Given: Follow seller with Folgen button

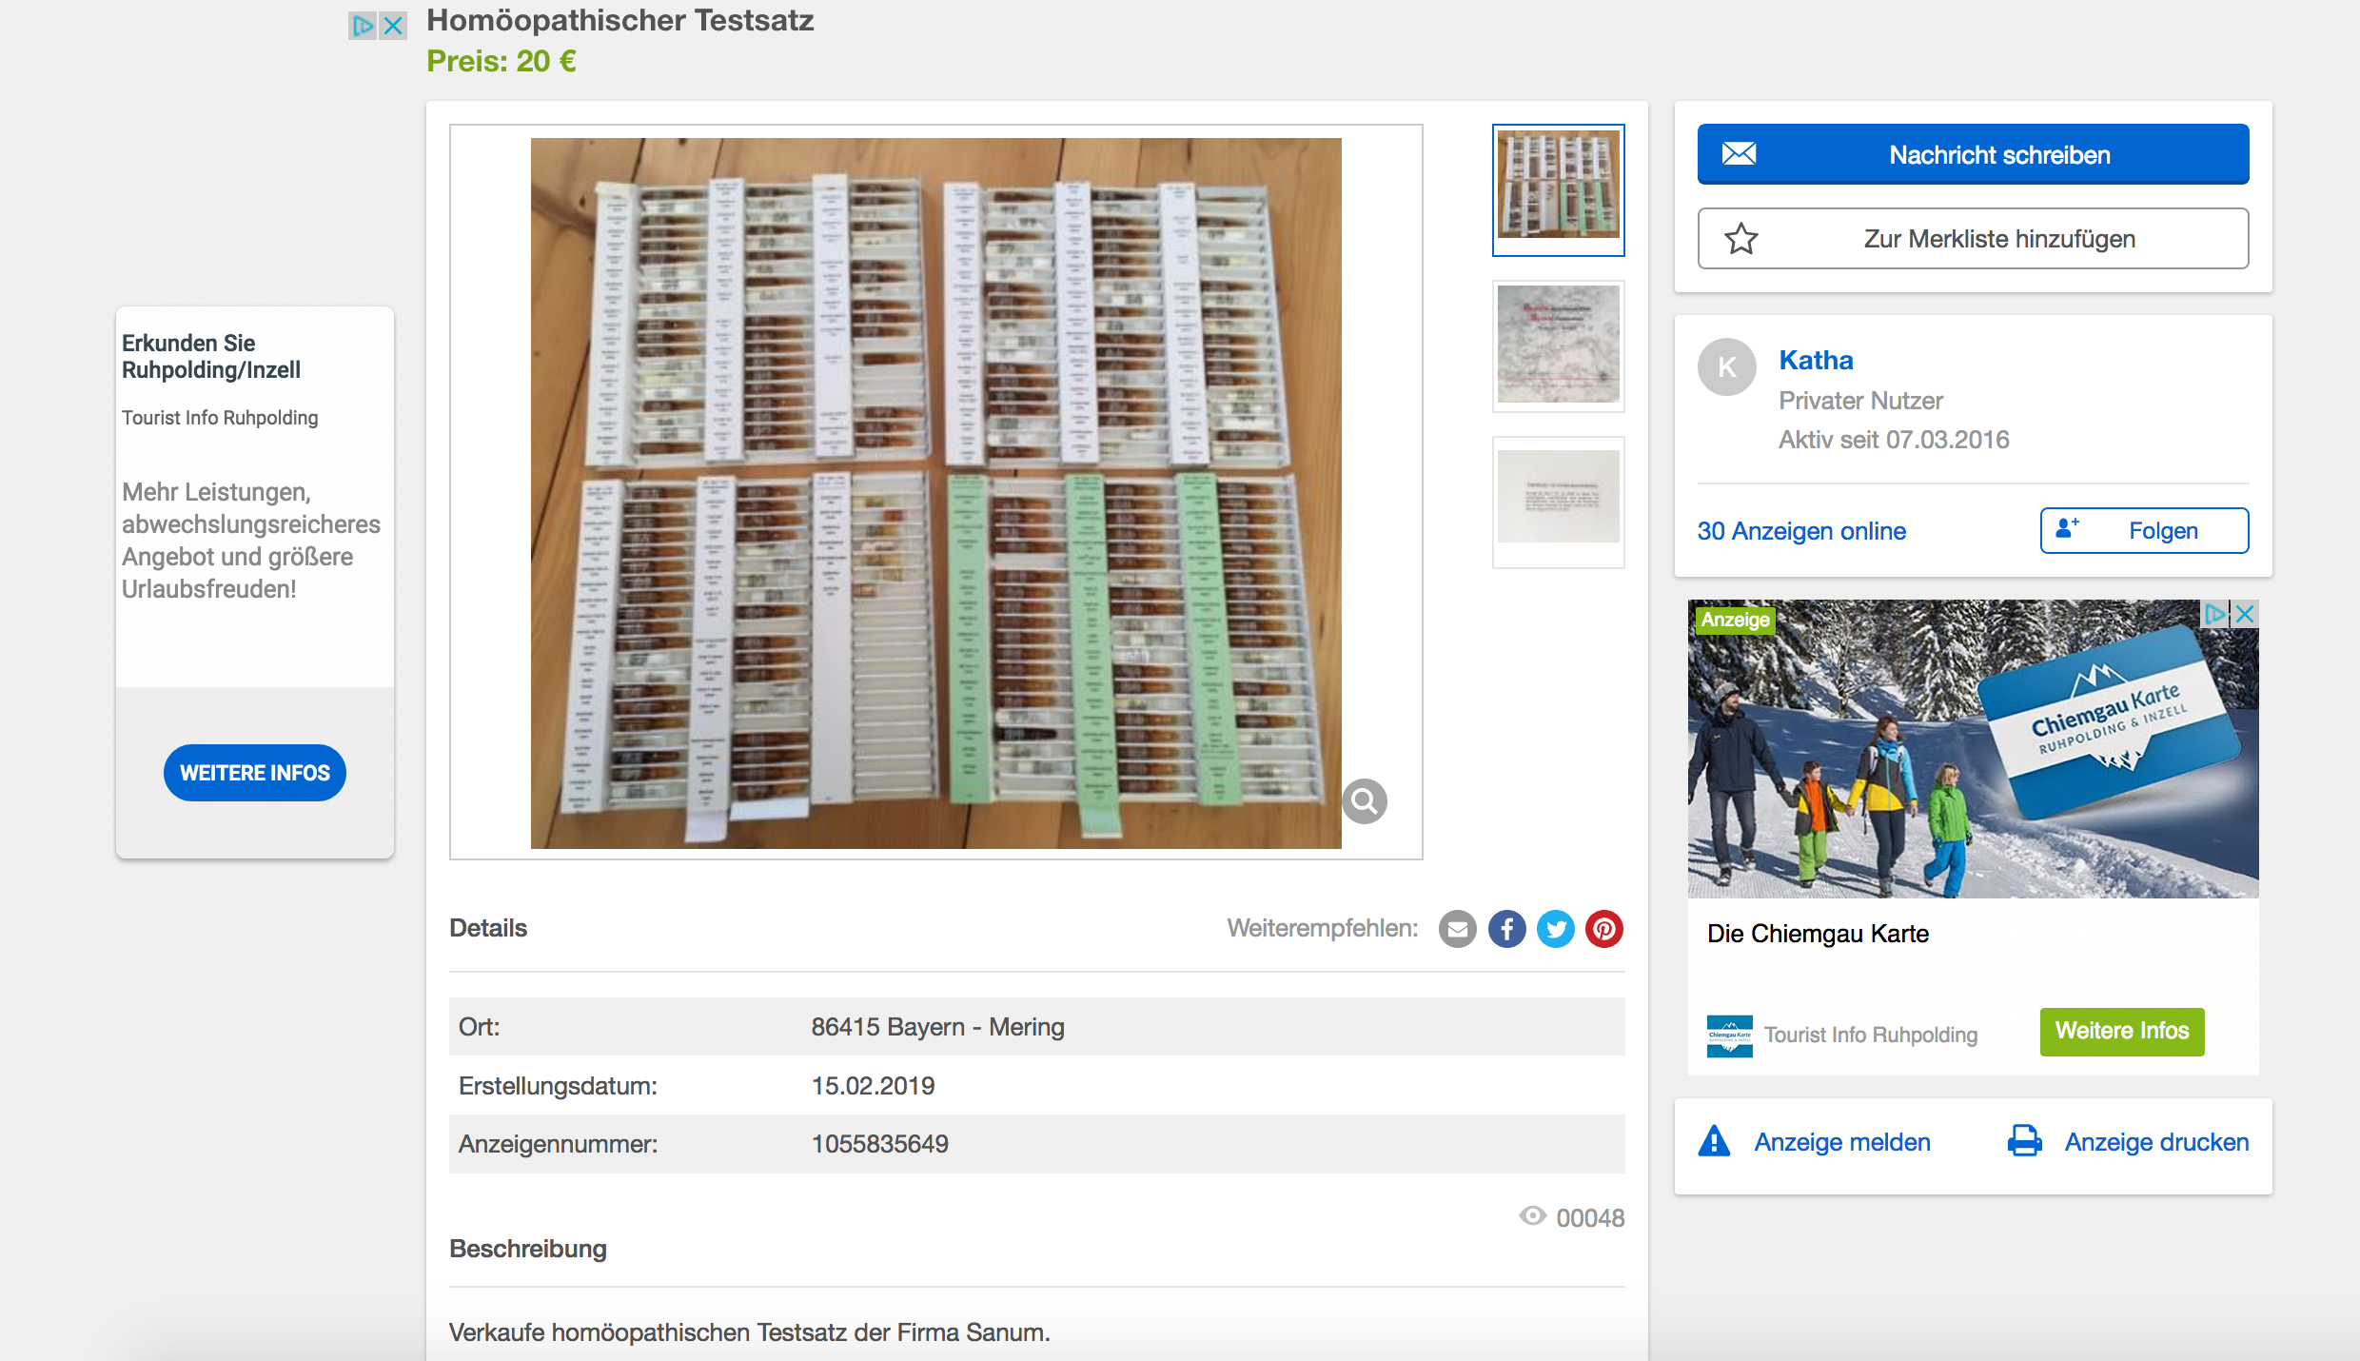Looking at the screenshot, I should point(2144,530).
